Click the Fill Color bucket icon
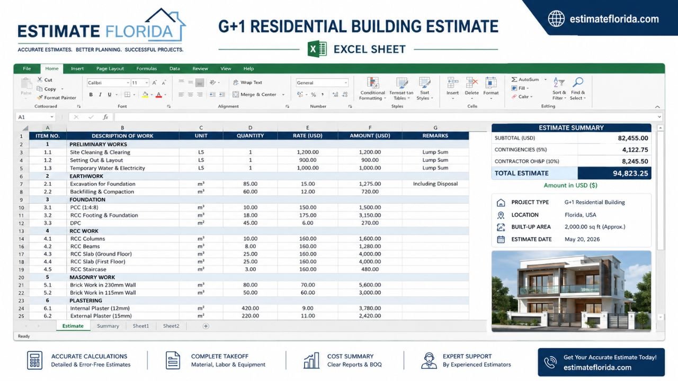The width and height of the screenshot is (678, 381). tap(145, 95)
